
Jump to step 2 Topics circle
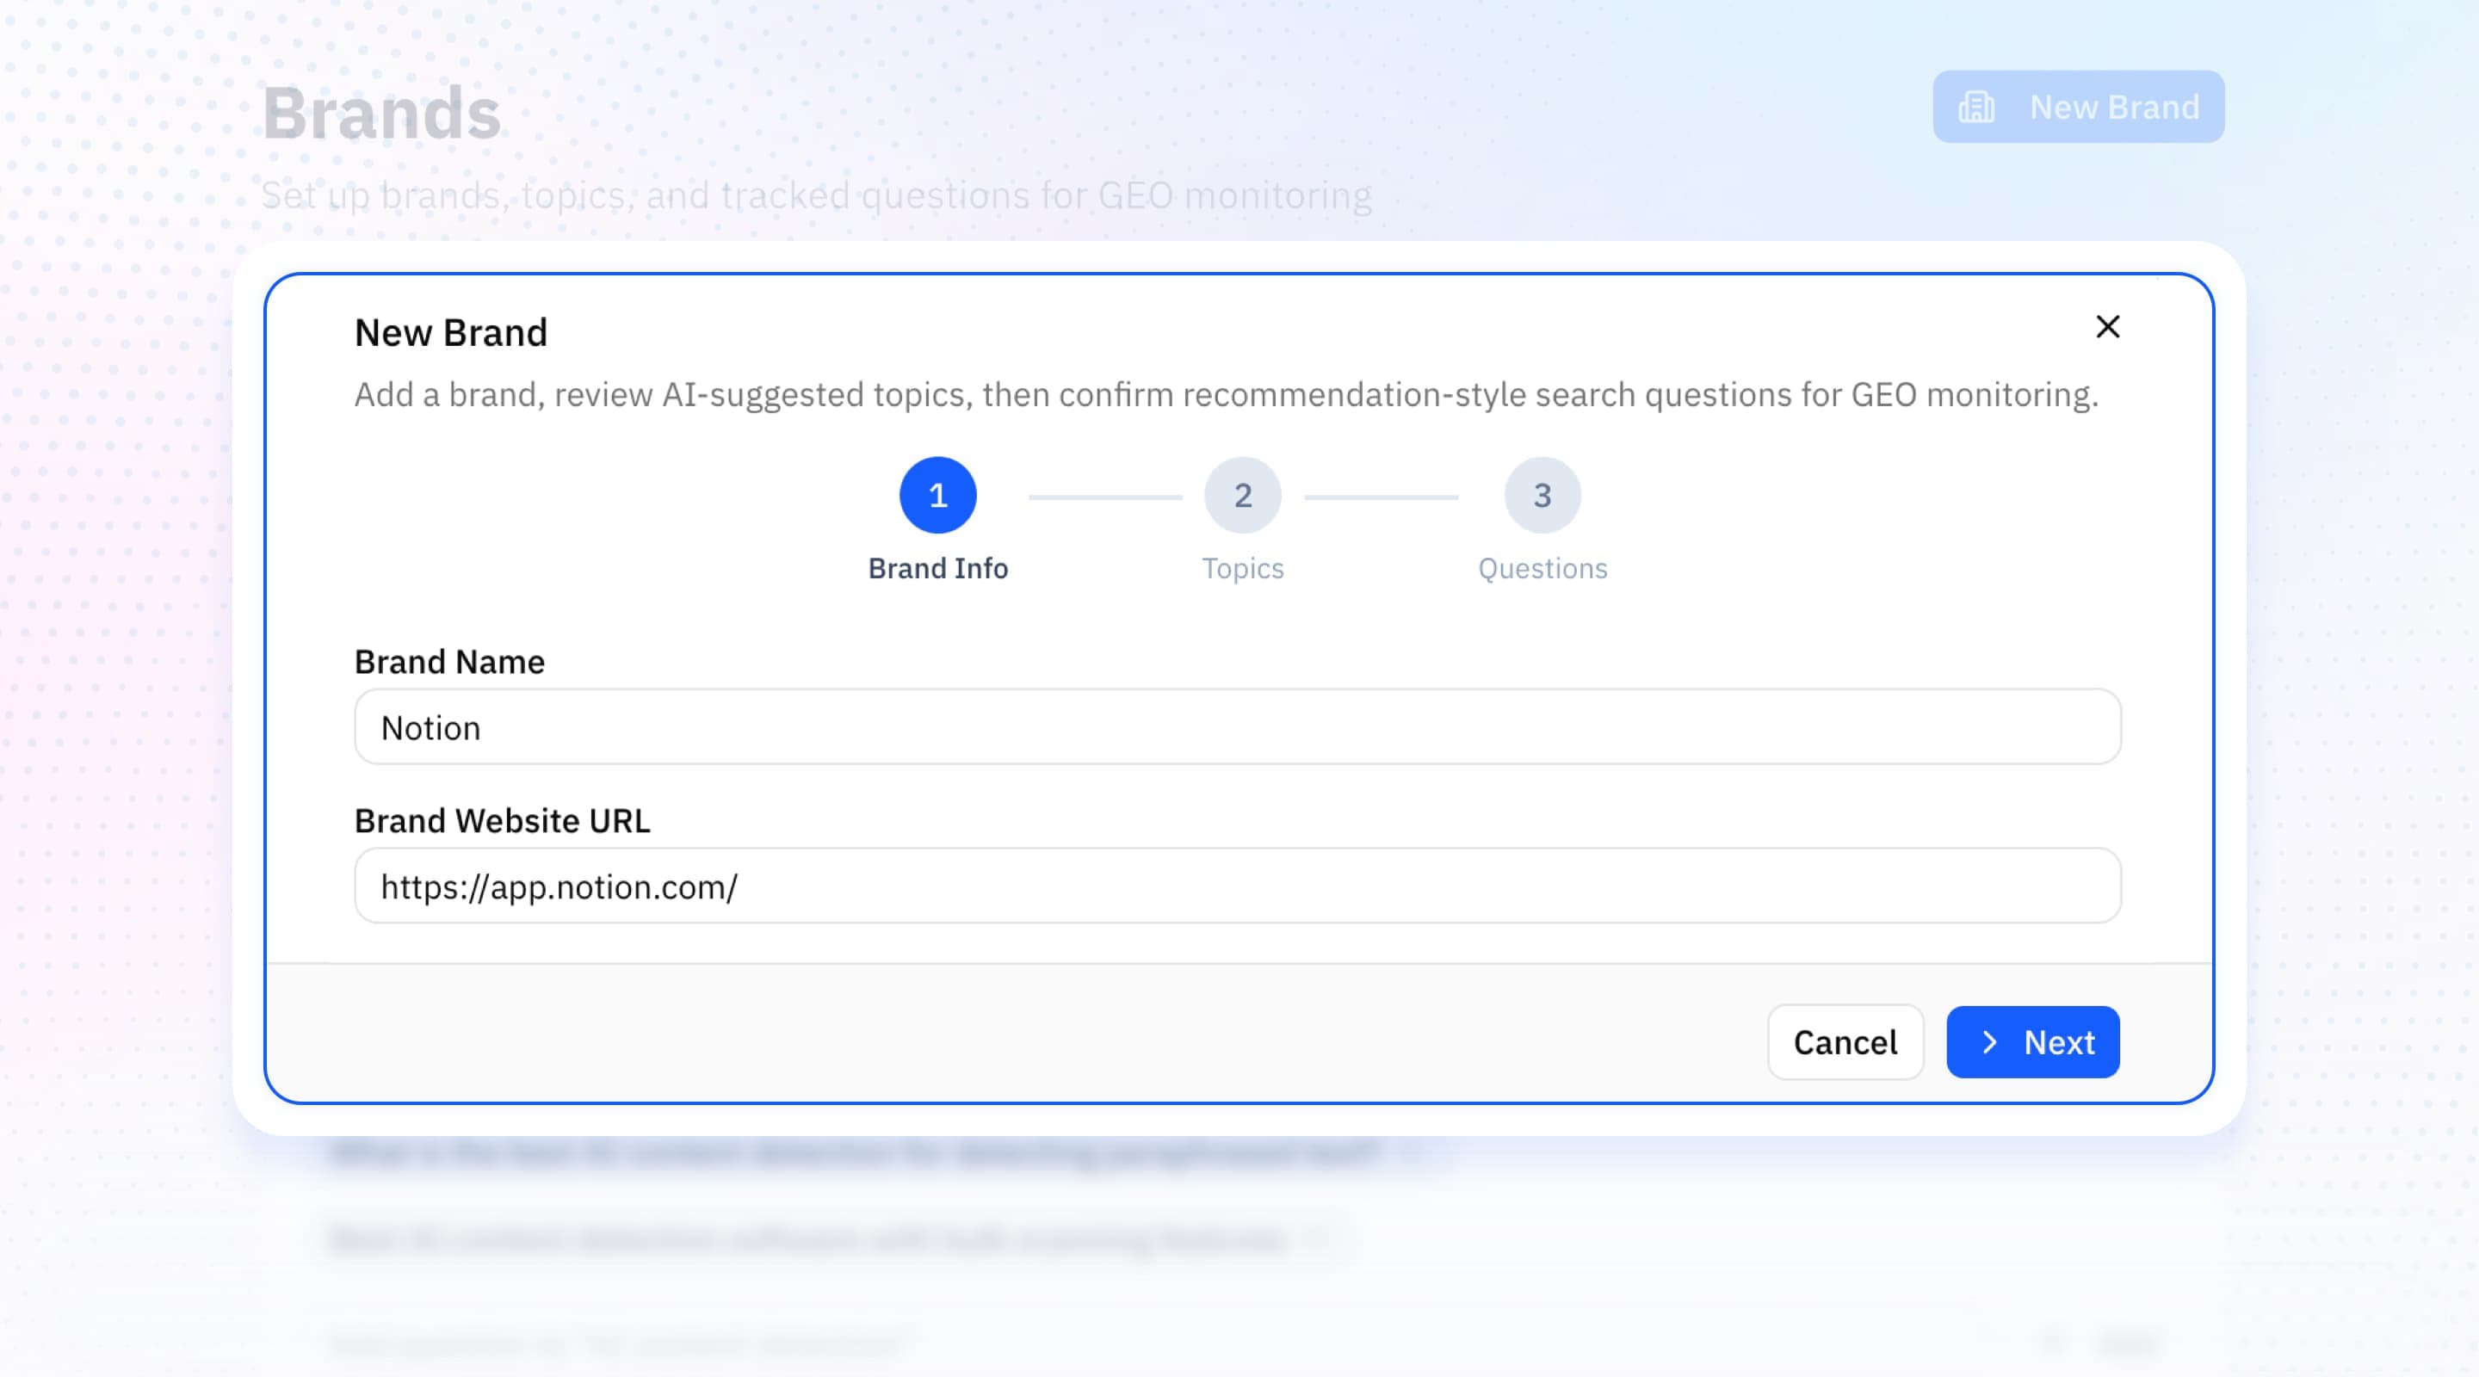[x=1242, y=496]
